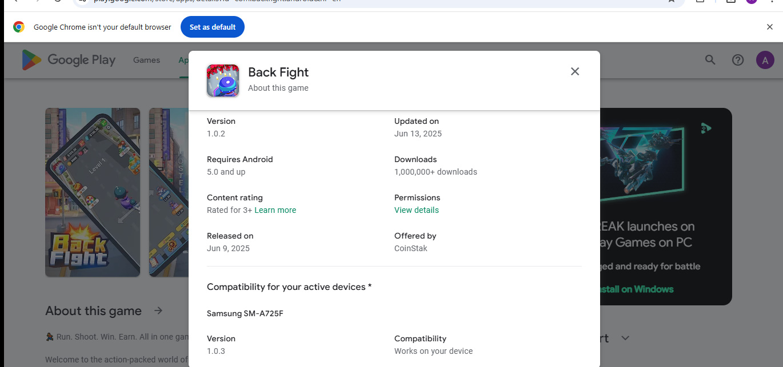Click the Samsung SM-A725F device name
783x367 pixels.
(245, 313)
